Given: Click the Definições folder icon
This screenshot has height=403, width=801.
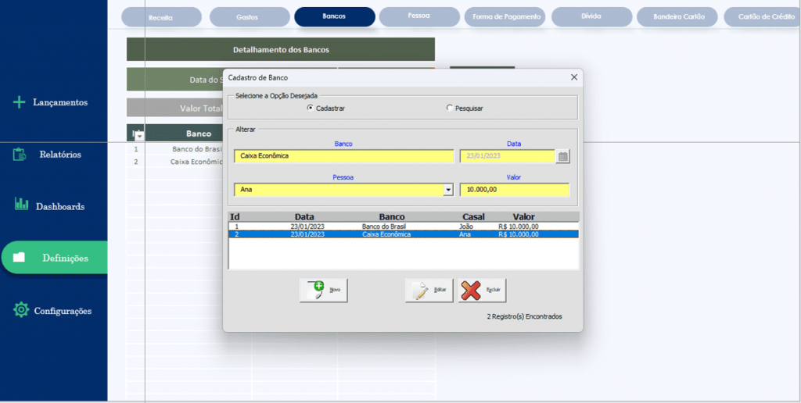Looking at the screenshot, I should pyautogui.click(x=19, y=258).
